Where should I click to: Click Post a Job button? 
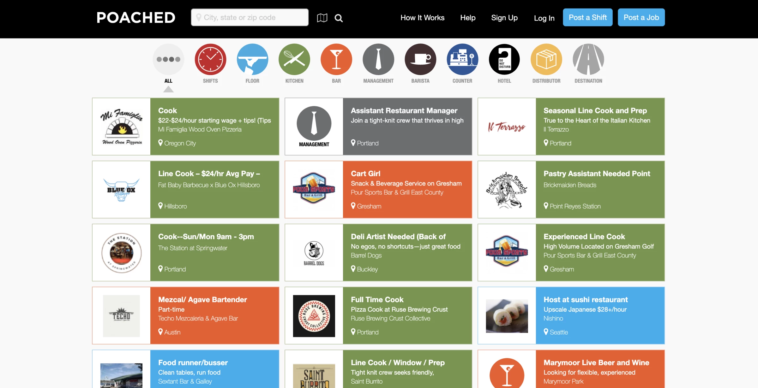[x=641, y=17]
